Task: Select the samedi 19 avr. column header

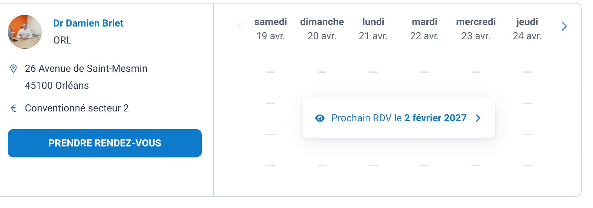Action: pyautogui.click(x=271, y=29)
